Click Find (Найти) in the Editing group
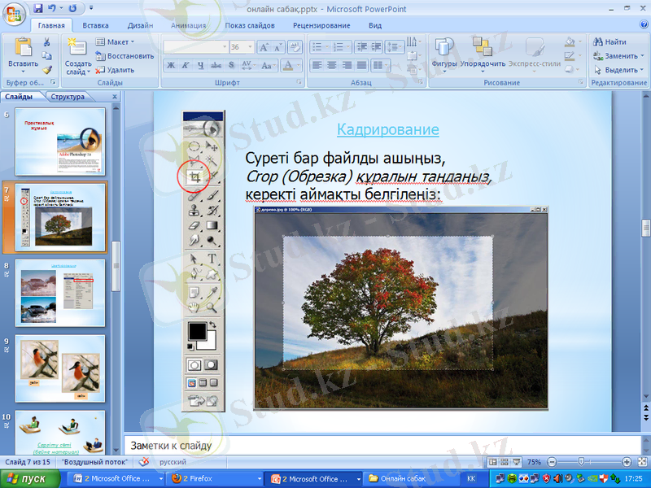The height and width of the screenshot is (488, 651). tap(609, 41)
